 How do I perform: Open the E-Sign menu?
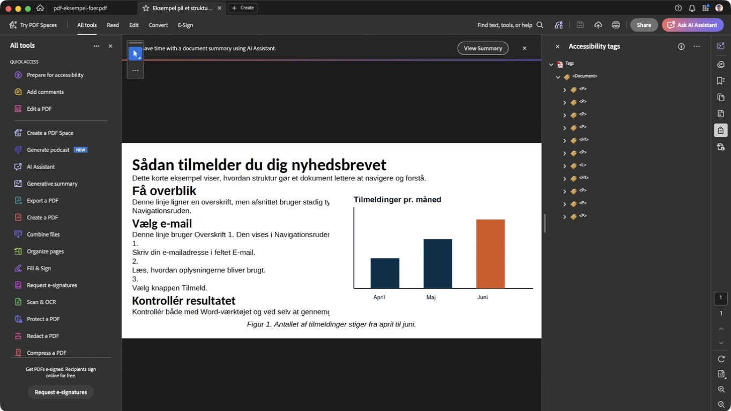tap(185, 25)
